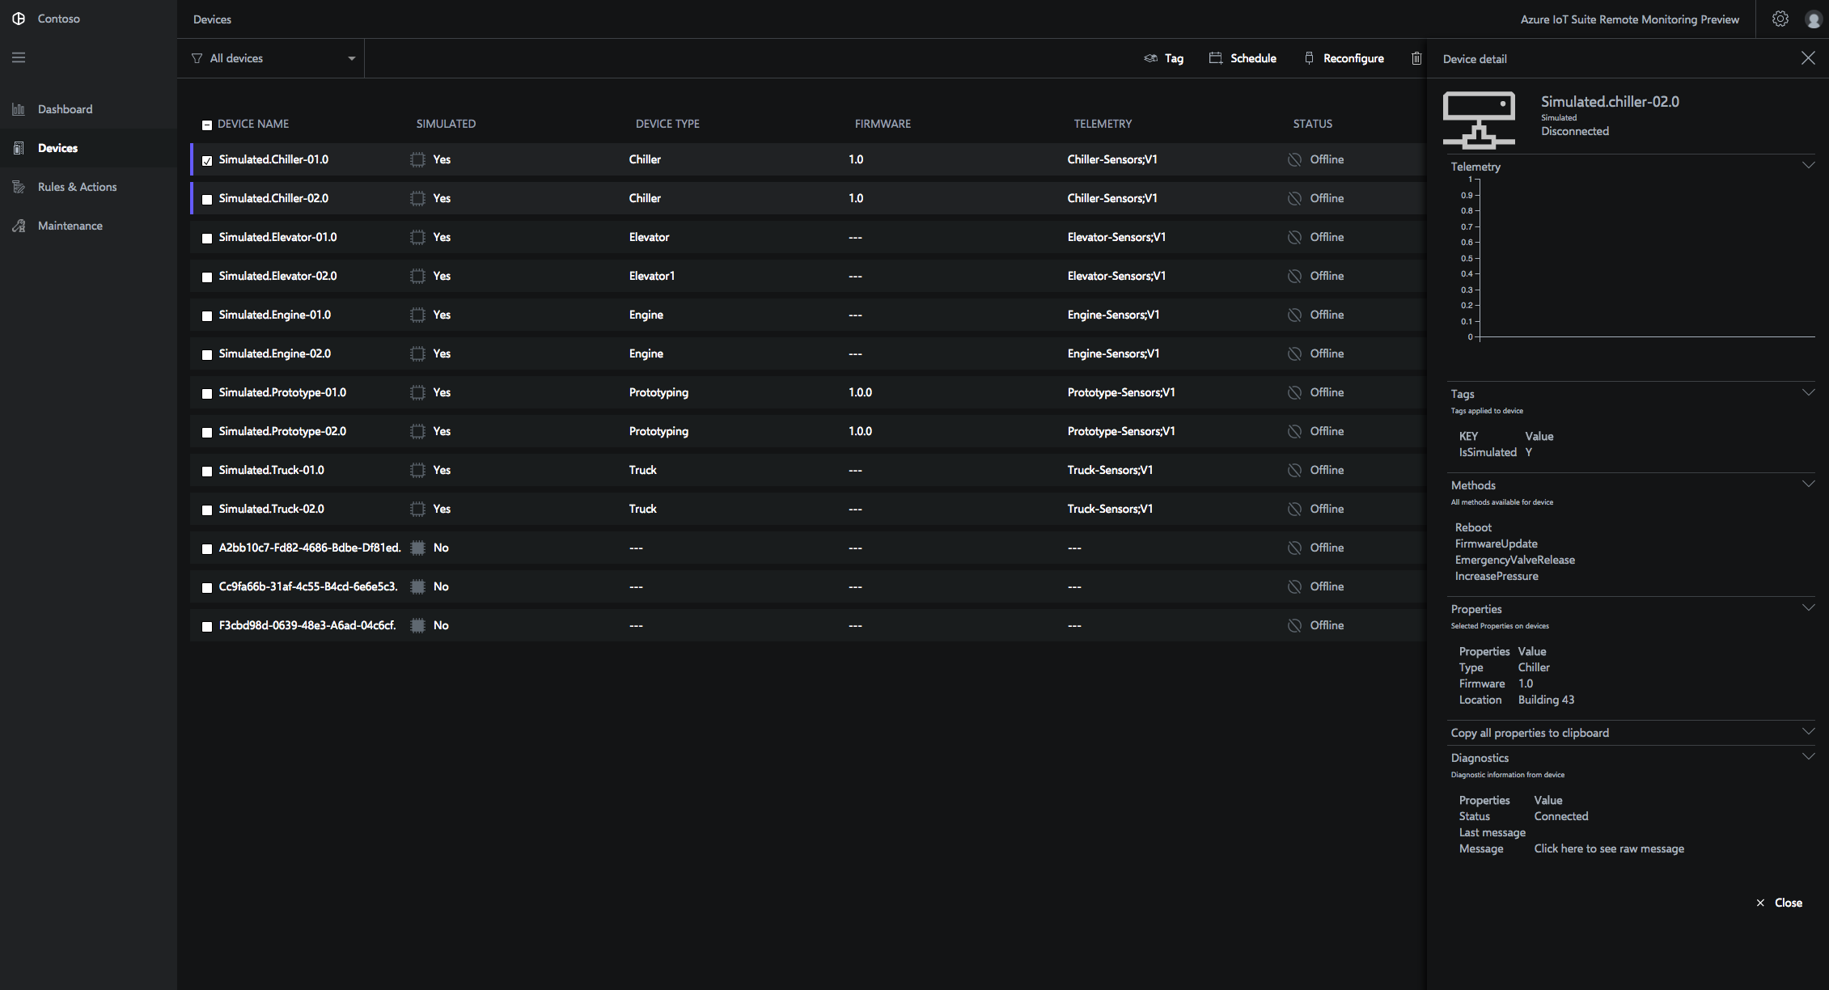Screen dimensions: 1829x990
Task: Select the Simulated.Truck-01.0 checkbox
Action: (207, 471)
